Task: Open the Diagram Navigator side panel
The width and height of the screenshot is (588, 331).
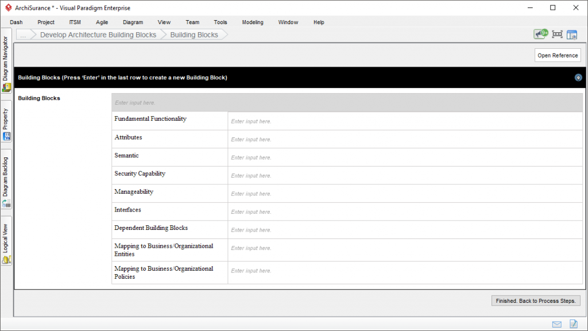Action: coord(6,63)
